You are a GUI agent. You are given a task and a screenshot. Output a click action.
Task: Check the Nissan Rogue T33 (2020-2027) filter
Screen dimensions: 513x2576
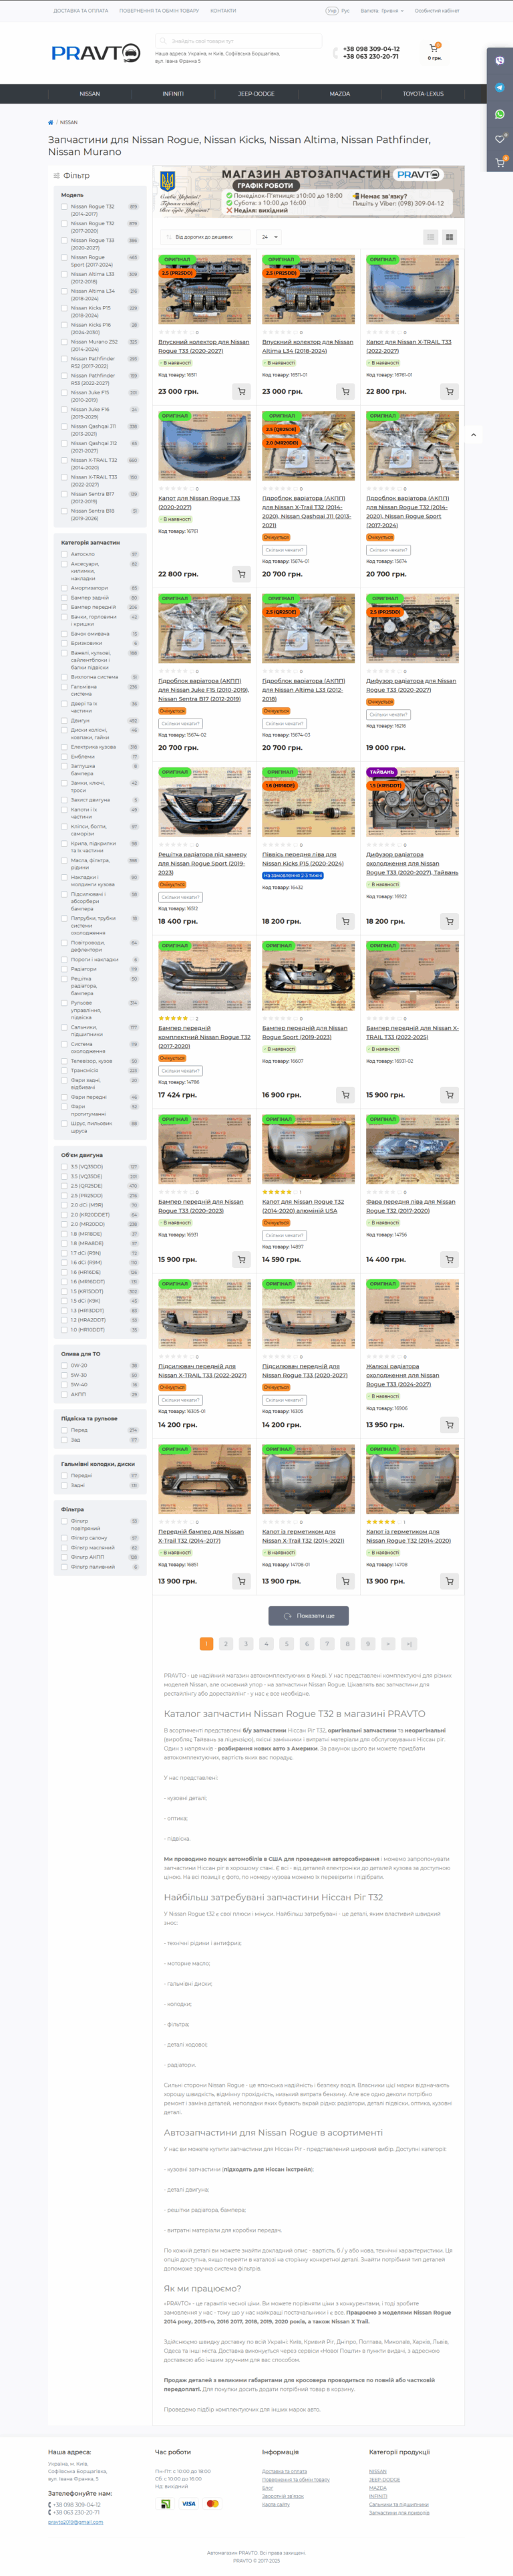pos(64,241)
